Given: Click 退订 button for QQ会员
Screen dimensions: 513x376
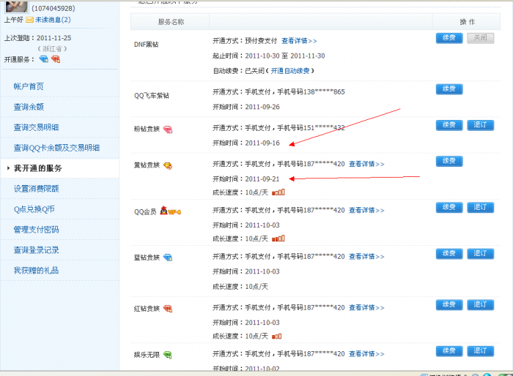Looking at the screenshot, I should click(480, 208).
